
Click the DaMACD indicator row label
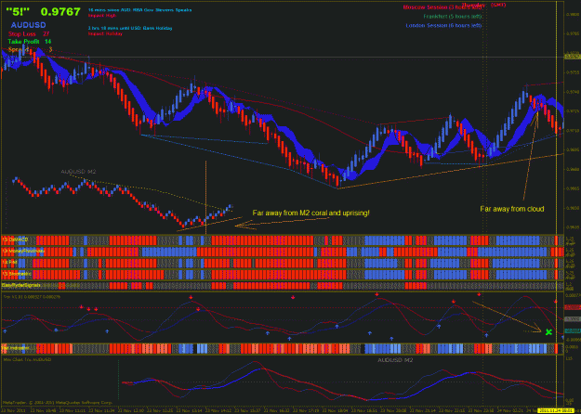pos(15,240)
